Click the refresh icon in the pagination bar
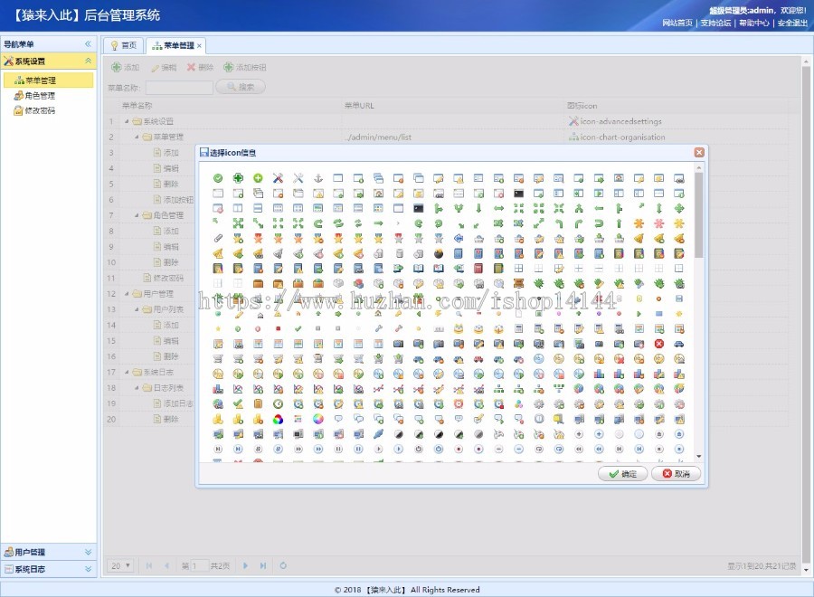The height and width of the screenshot is (597, 814). click(x=282, y=565)
